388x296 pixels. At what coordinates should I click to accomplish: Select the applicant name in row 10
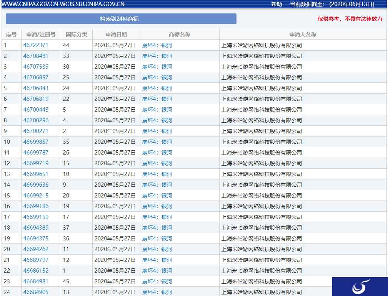tap(261, 142)
